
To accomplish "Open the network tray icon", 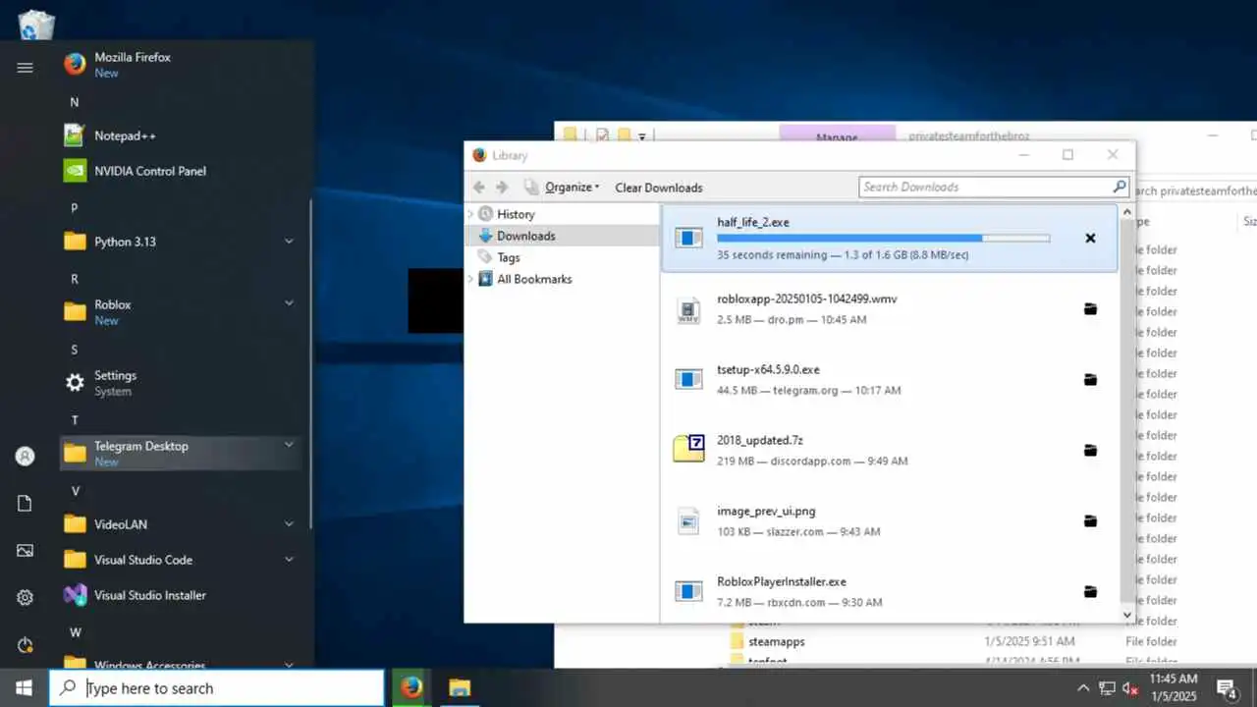I will [x=1107, y=688].
